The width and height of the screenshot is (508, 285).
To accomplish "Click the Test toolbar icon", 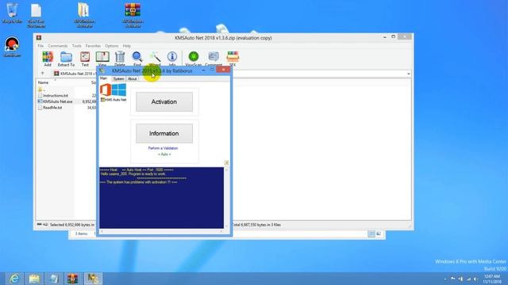I will [x=85, y=59].
